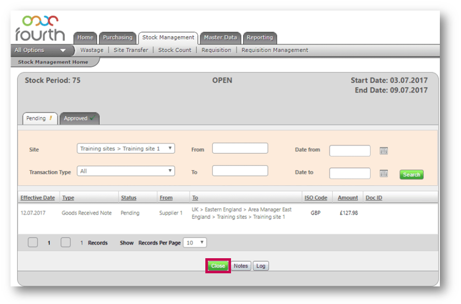Open the Notes button
The width and height of the screenshot is (461, 304).
tap(241, 266)
